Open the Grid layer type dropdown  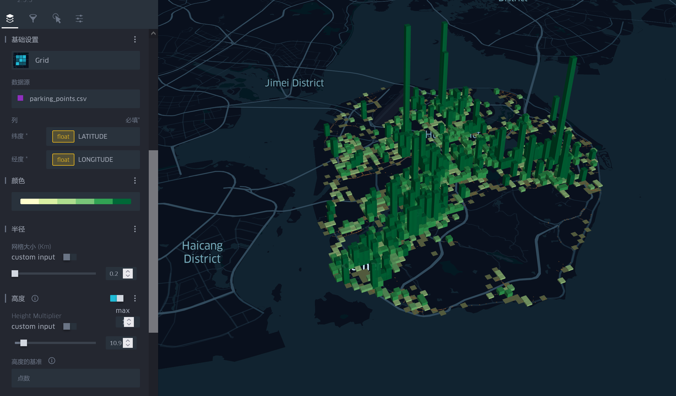(76, 60)
